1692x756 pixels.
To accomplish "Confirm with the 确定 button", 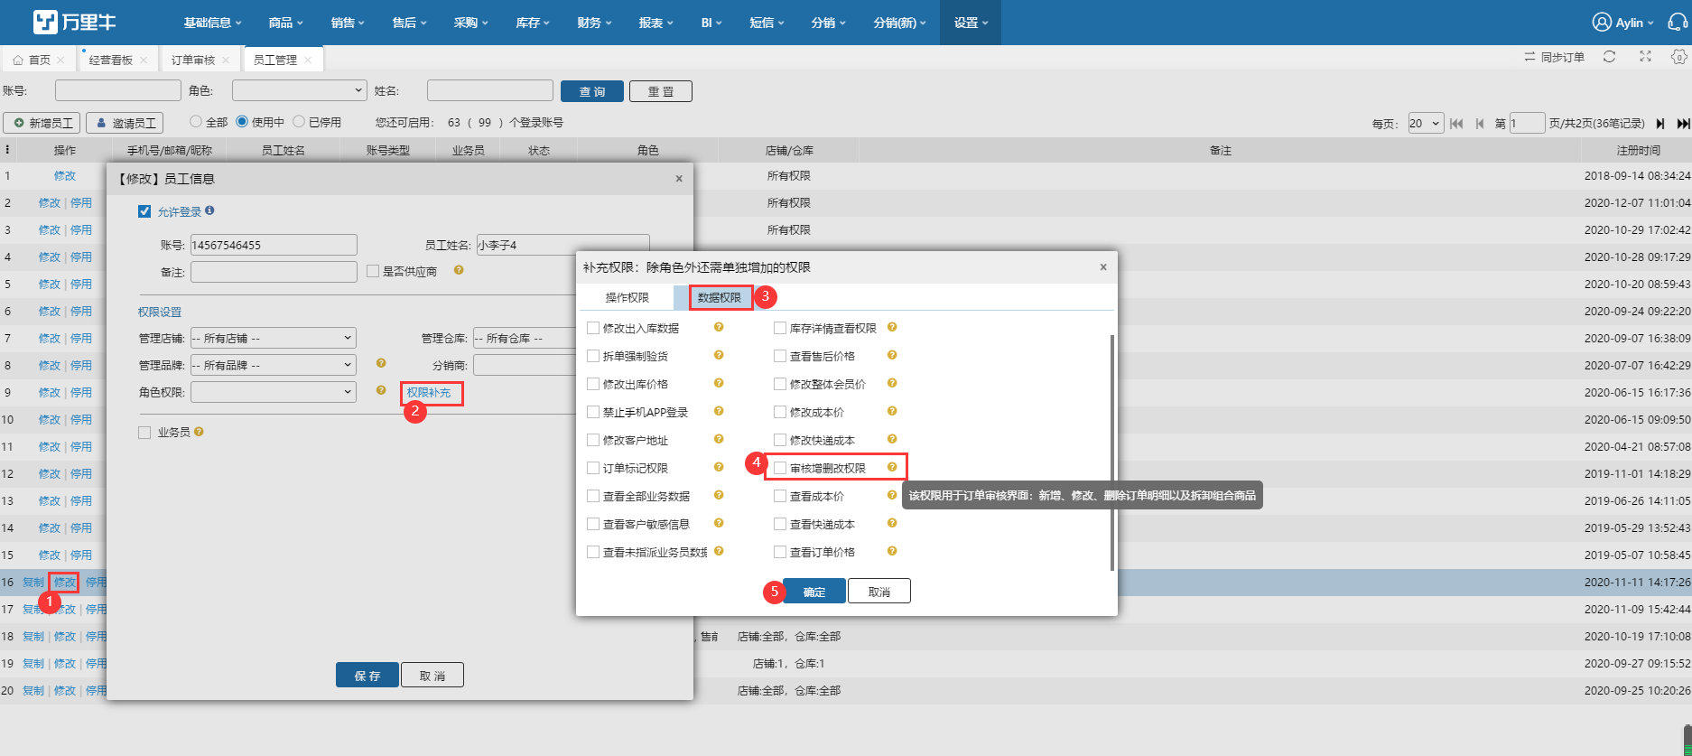I will pos(814,592).
